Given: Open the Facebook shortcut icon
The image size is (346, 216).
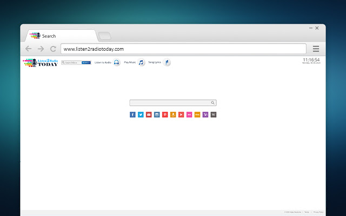Looking at the screenshot, I should click(x=132, y=114).
